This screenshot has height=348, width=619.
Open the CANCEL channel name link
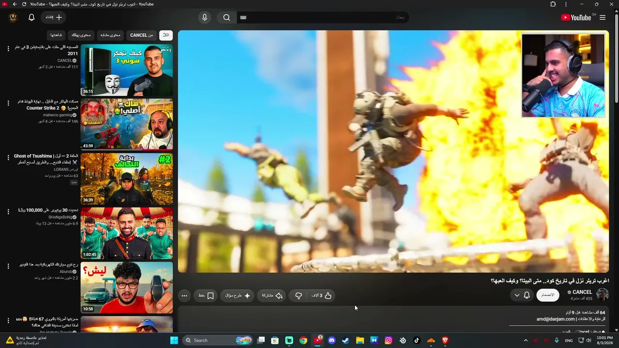(582, 292)
